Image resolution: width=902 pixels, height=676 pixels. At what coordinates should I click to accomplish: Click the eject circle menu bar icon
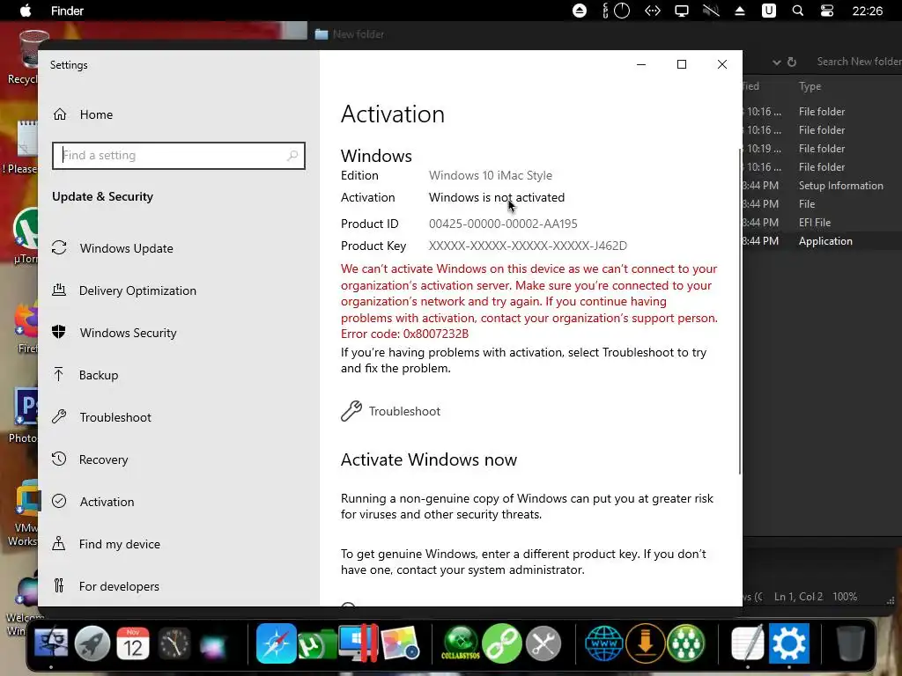point(580,11)
